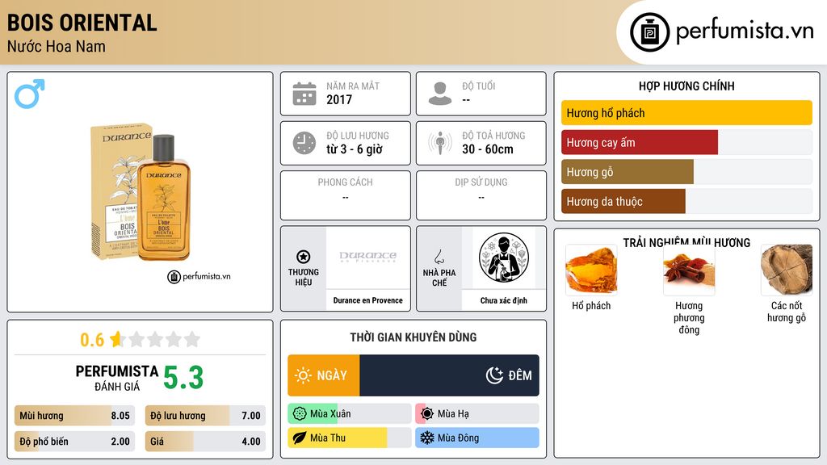Click the perfumista.vn bottle logo icon
The height and width of the screenshot is (465, 827).
coord(649,32)
